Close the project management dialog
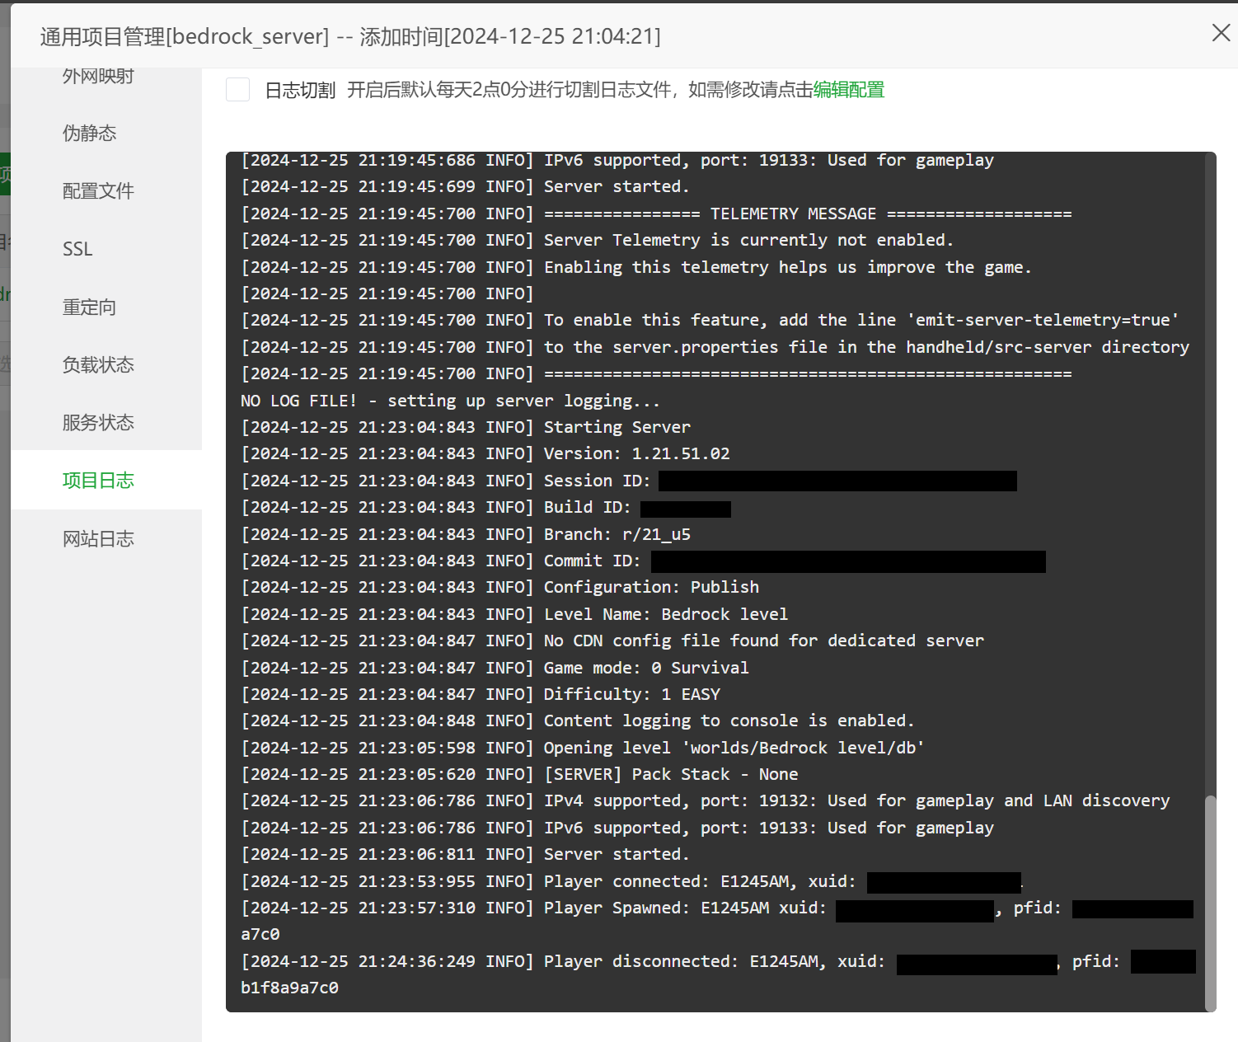Screen dimensions: 1238x1042 click(1221, 33)
